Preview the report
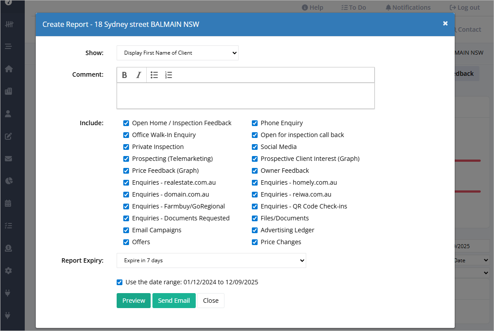494x331 pixels. [x=133, y=301]
